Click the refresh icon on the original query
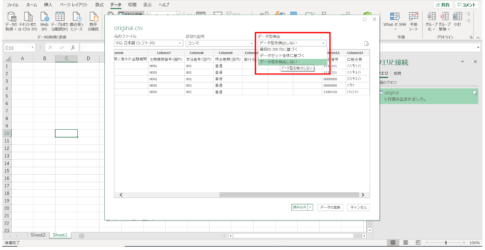The width and height of the screenshot is (485, 250). click(475, 93)
